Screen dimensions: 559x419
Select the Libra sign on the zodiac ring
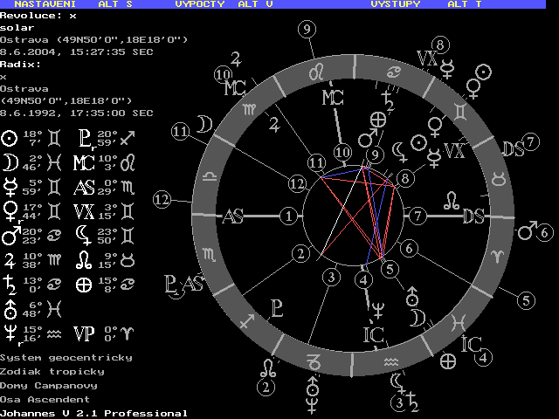click(210, 175)
